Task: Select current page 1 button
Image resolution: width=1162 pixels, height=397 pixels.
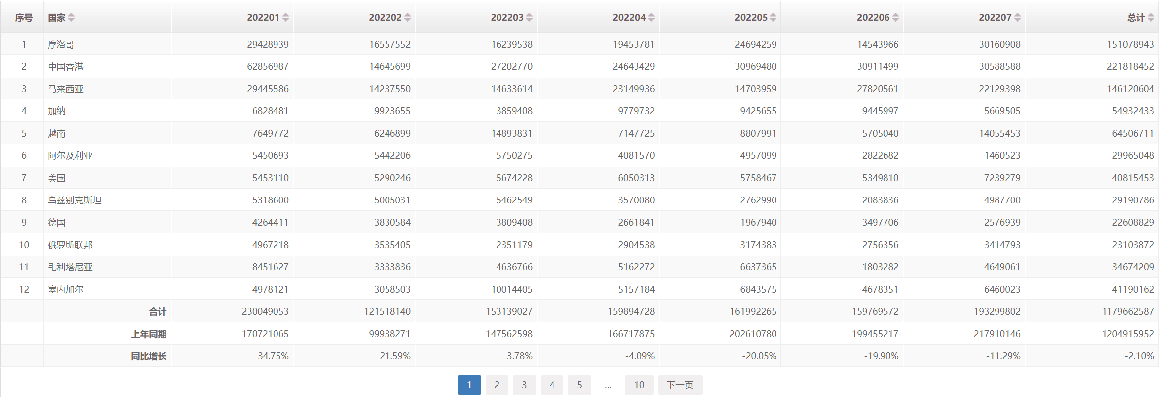Action: click(x=469, y=385)
